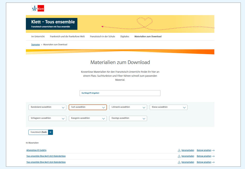Click download icon for April 2023 Kalenderblatt

tap(179, 156)
